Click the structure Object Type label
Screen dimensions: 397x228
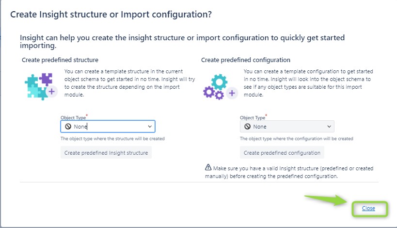point(73,117)
